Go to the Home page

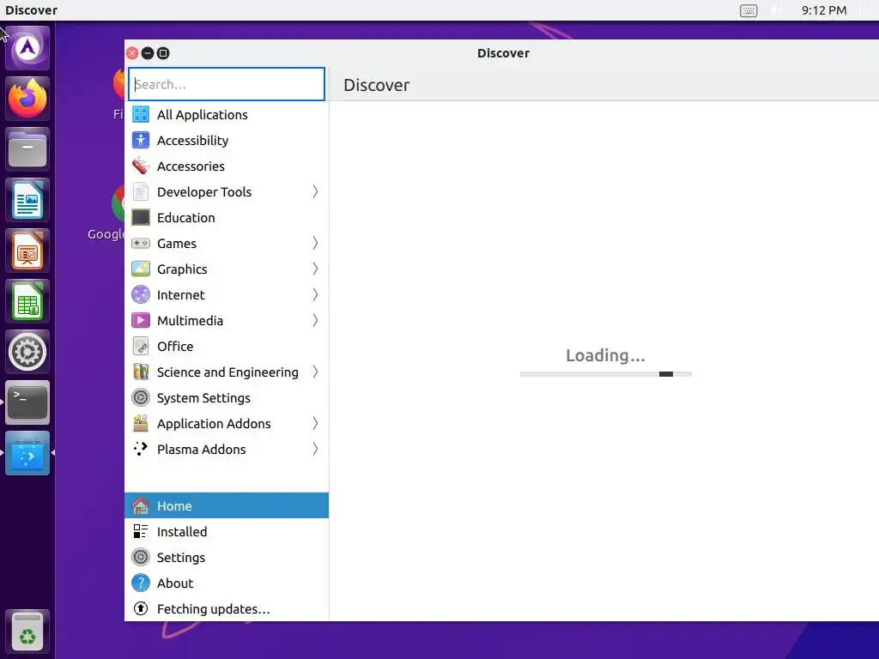point(227,505)
